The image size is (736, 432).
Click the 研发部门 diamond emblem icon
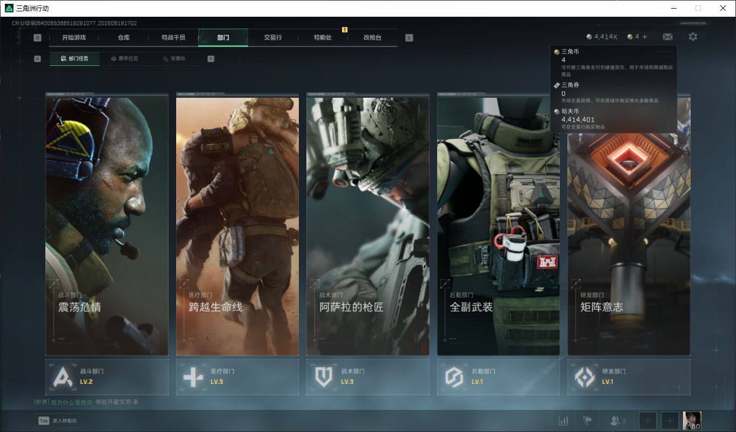[585, 377]
